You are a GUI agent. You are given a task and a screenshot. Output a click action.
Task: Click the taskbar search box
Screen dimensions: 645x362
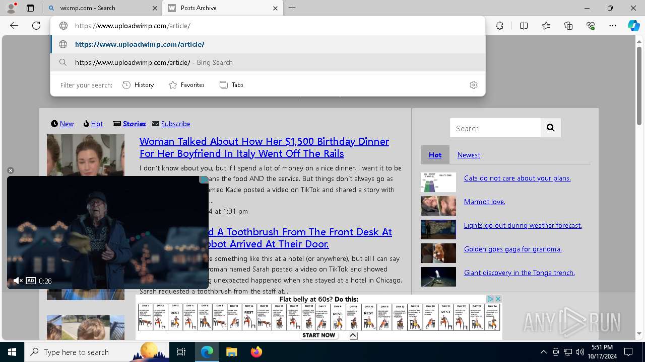pyautogui.click(x=97, y=352)
